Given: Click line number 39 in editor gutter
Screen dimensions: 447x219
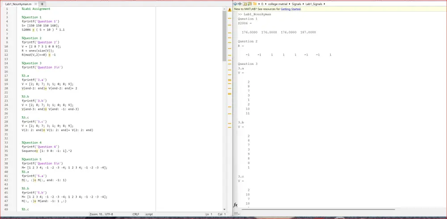Looking at the screenshot, I should click(x=7, y=168).
